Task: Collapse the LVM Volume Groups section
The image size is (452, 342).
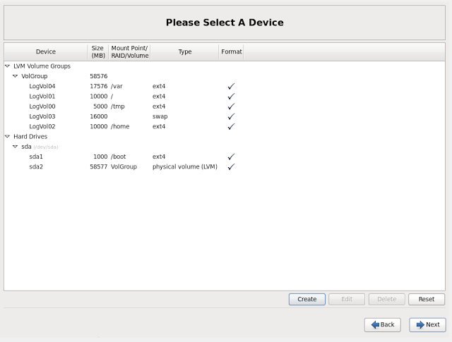Action: [x=7, y=66]
